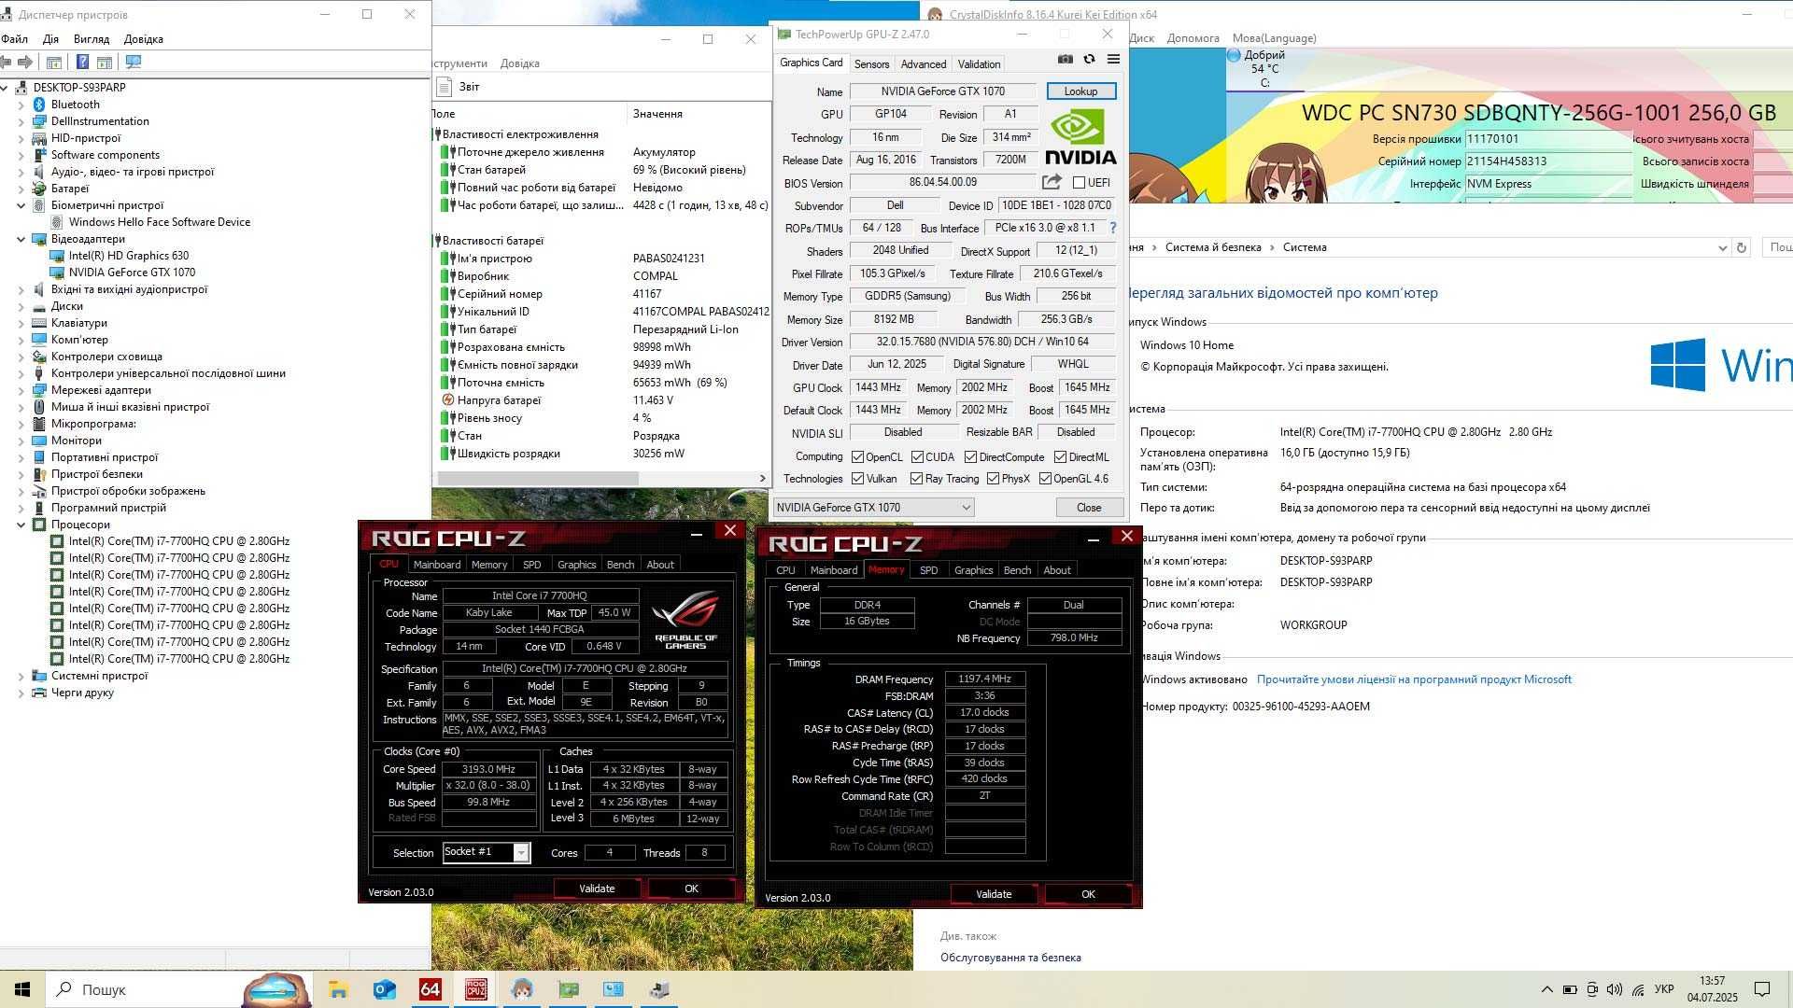This screenshot has height=1008, width=1793.
Task: Expand the Bluetooth node in Device Manager
Action: (21, 105)
